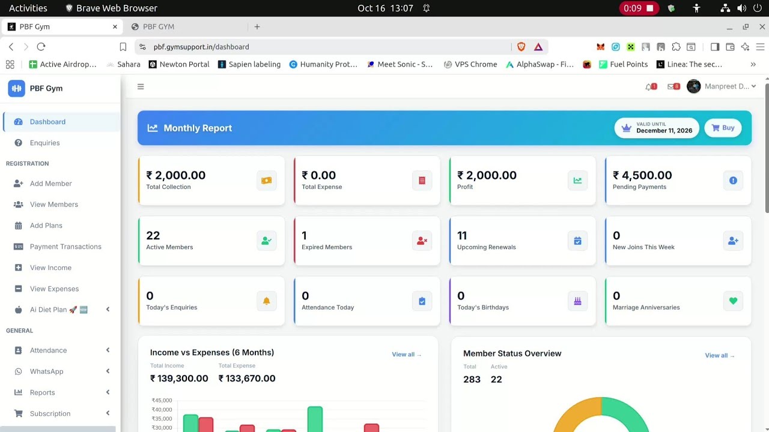Open Add Member in the sidebar
This screenshot has height=432, width=769.
[x=61, y=184]
